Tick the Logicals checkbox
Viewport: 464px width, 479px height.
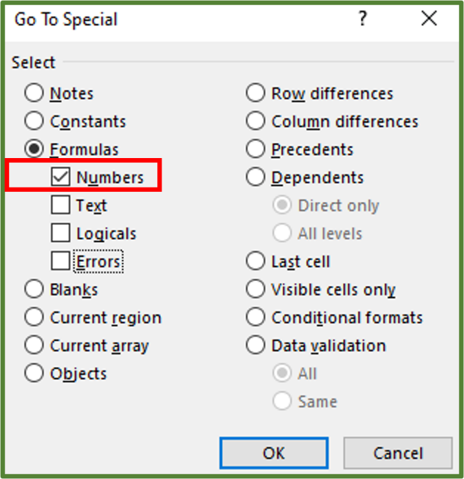[x=61, y=234]
